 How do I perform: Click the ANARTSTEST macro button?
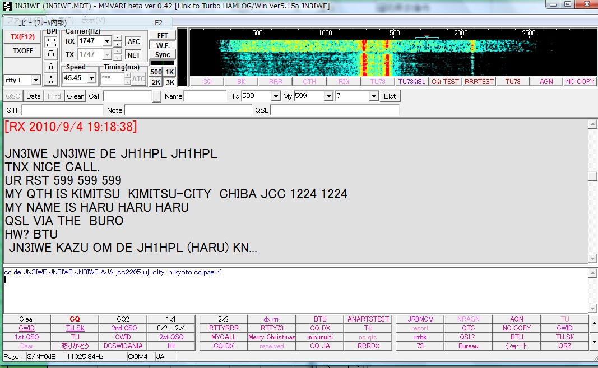(x=368, y=319)
